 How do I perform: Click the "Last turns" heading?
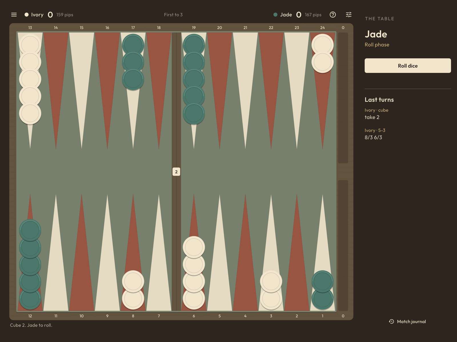(379, 99)
